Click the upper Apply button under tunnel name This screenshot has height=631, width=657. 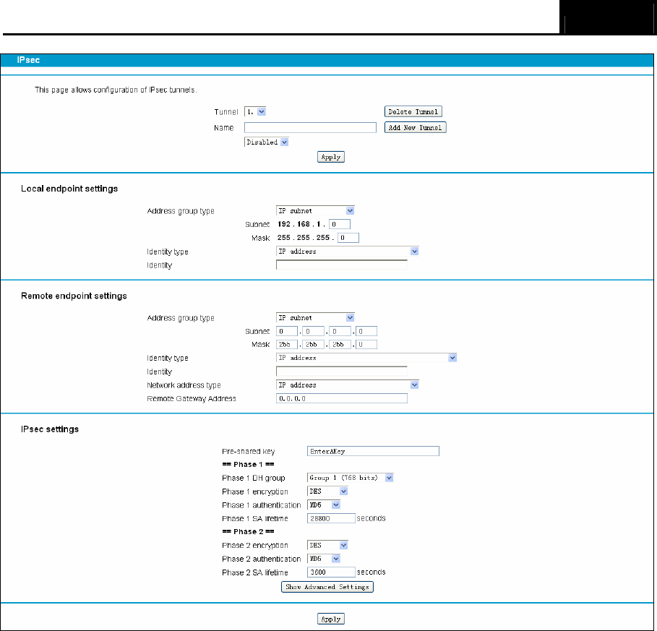point(330,157)
